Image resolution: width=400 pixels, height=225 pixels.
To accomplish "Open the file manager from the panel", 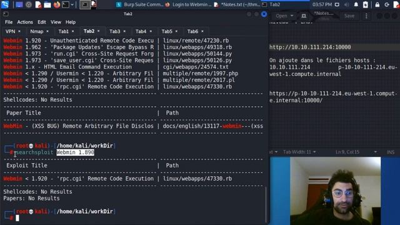I will pyautogui.click(x=47, y=4).
